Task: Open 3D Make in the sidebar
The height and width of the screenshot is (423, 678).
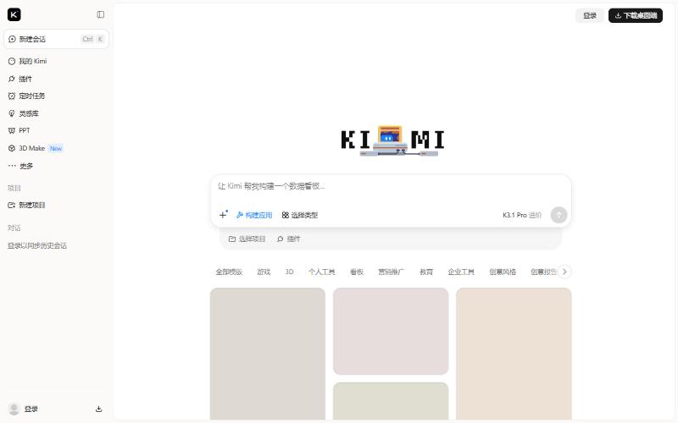Action: 56,148
